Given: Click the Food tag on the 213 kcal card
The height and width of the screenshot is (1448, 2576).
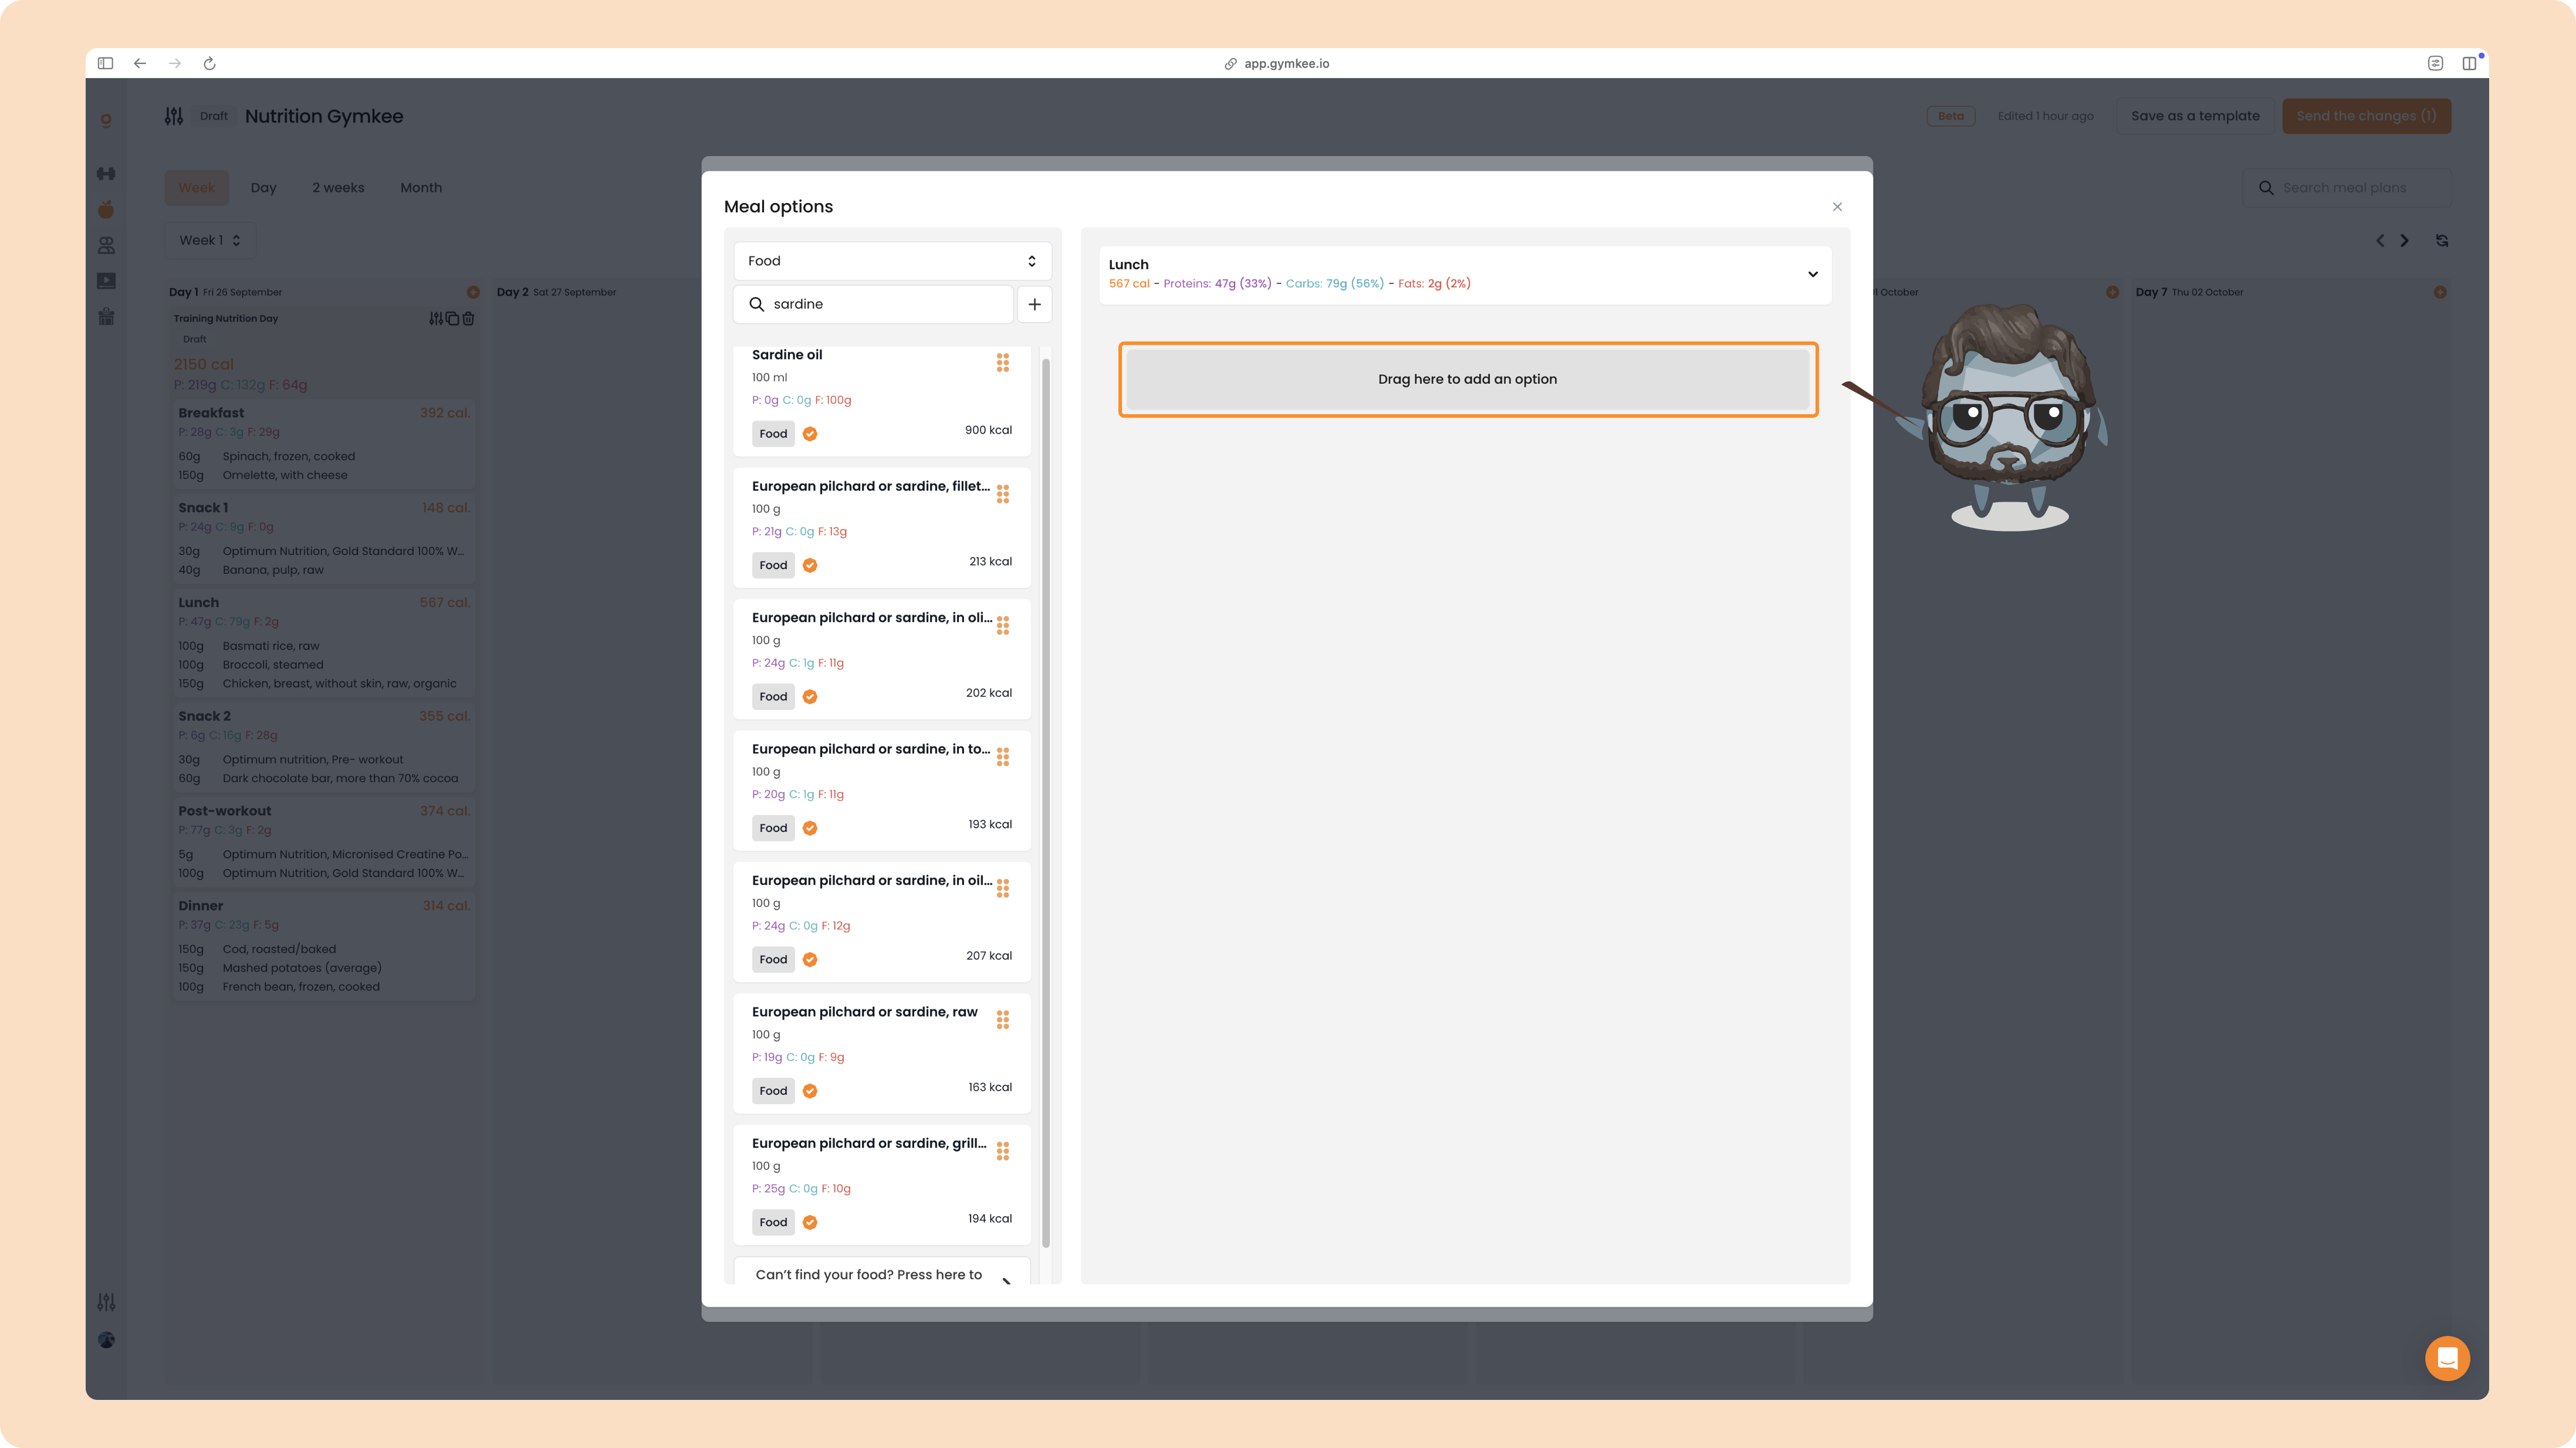Looking at the screenshot, I should pyautogui.click(x=773, y=565).
